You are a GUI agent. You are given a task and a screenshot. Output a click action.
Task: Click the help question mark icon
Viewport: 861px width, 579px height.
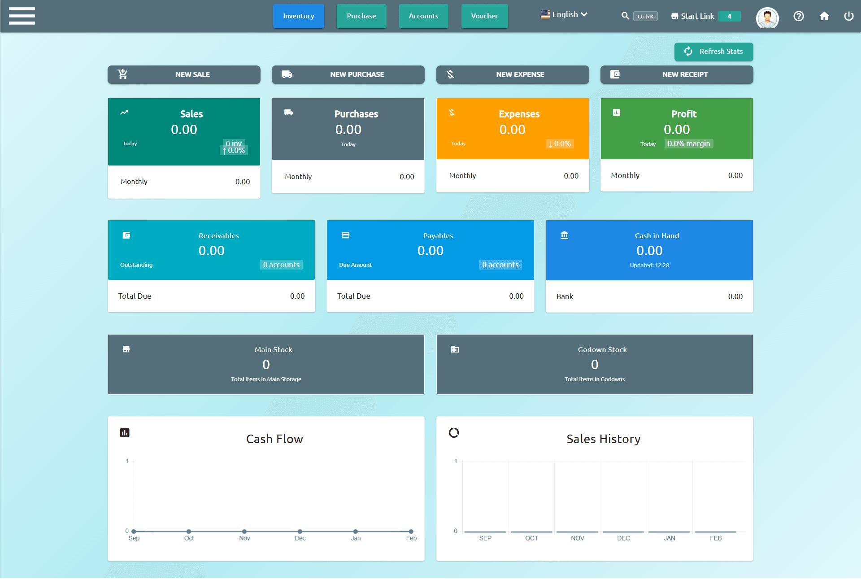coord(799,16)
